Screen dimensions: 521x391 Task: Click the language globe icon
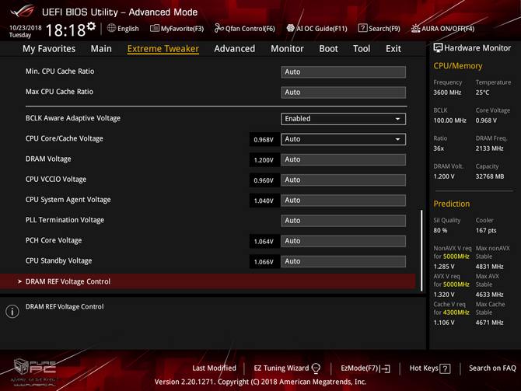111,28
